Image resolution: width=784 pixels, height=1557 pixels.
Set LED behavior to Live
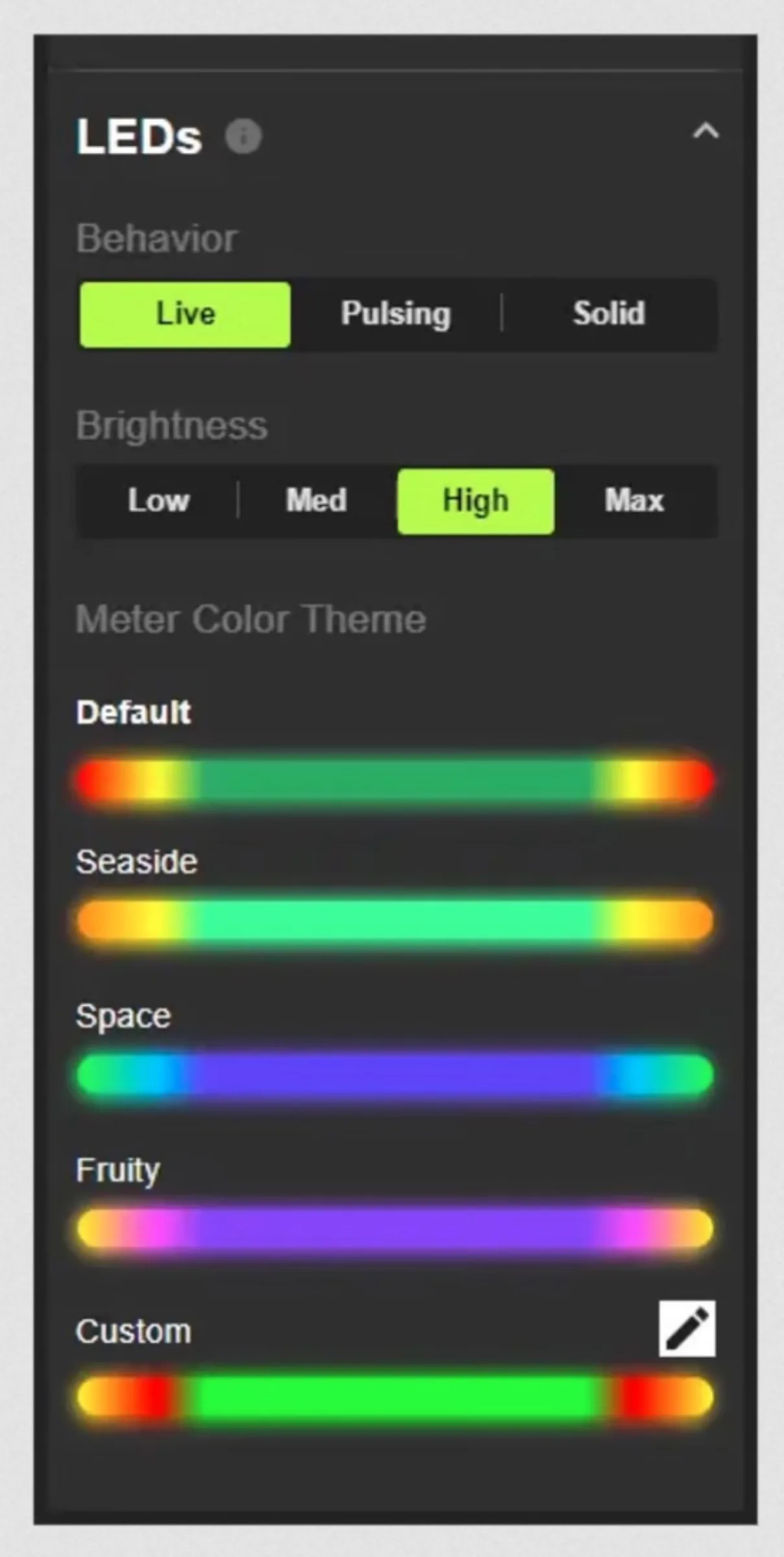(185, 314)
